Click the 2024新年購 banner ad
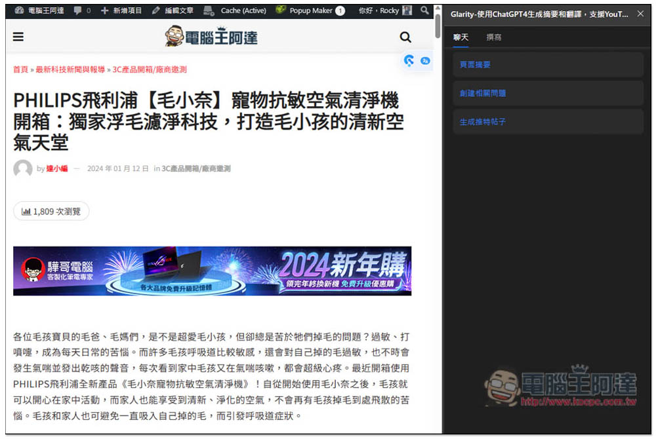The height and width of the screenshot is (439, 656). tap(212, 271)
